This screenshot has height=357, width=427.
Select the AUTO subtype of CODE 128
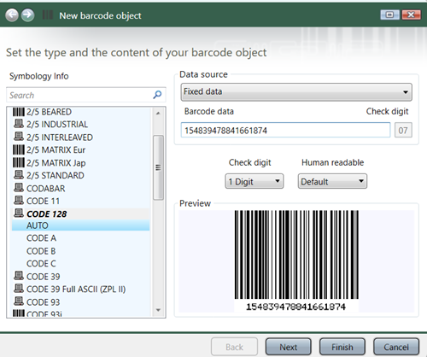[81, 225]
